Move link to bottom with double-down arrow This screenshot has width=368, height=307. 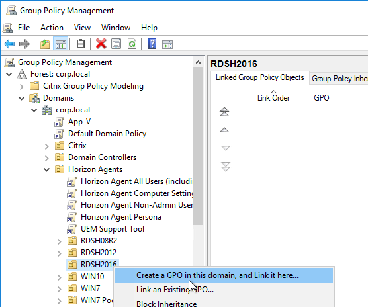tap(226, 167)
